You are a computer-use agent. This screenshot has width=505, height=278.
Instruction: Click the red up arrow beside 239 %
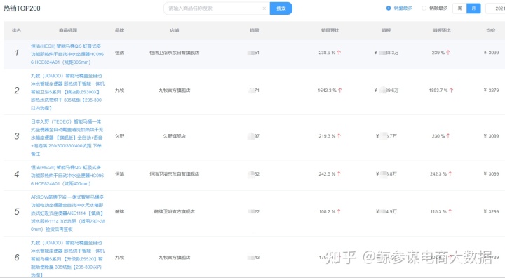(448, 53)
